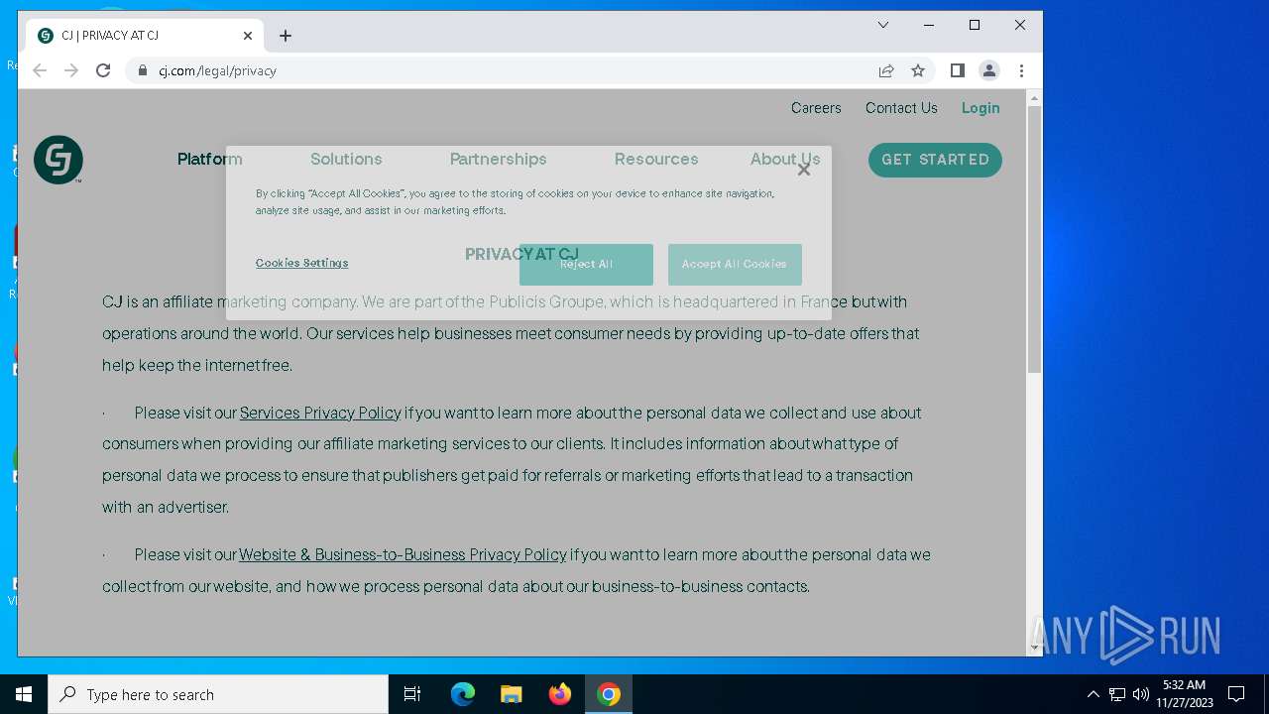Click the taskbar search box
Screen dimensions: 1269x714
click(218, 694)
